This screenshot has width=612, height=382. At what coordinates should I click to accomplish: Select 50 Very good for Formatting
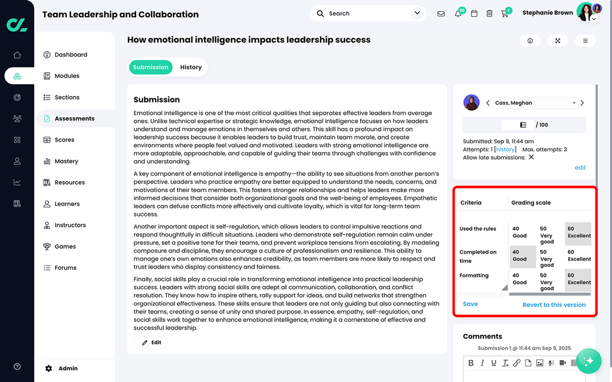[x=550, y=281]
